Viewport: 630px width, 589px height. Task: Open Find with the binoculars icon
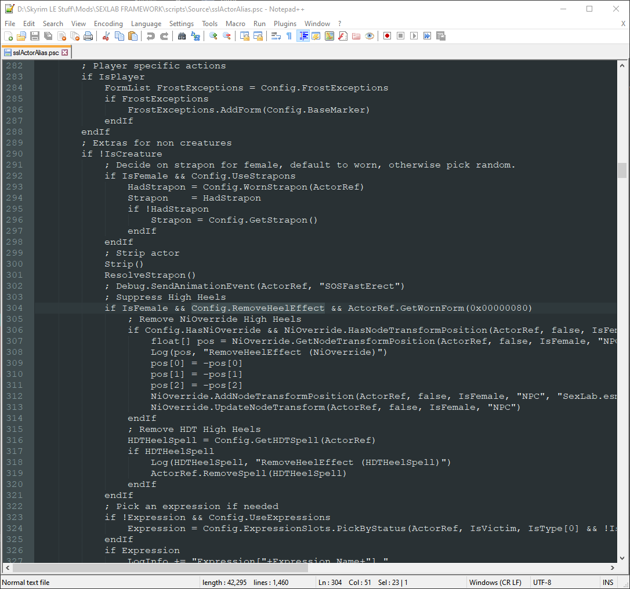(182, 36)
